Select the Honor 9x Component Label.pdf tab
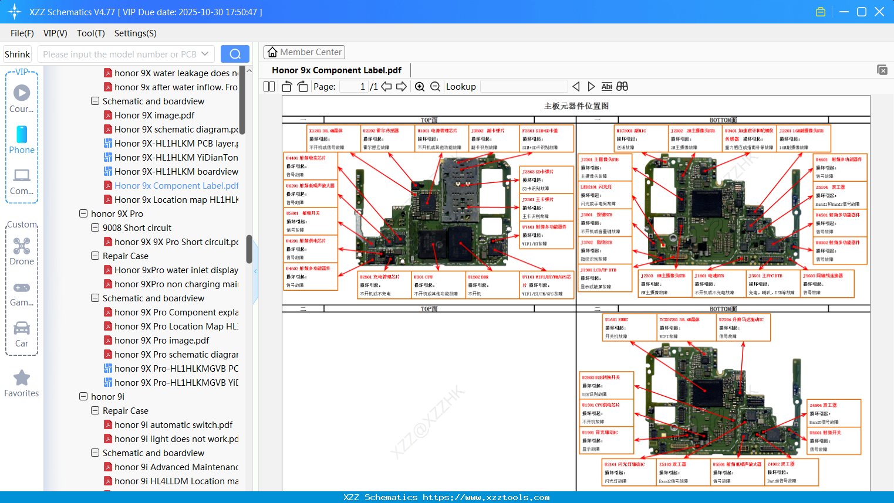894x503 pixels. click(337, 70)
